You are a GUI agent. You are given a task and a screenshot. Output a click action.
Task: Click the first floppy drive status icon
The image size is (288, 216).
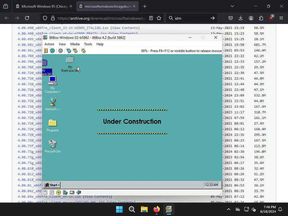[45, 192]
